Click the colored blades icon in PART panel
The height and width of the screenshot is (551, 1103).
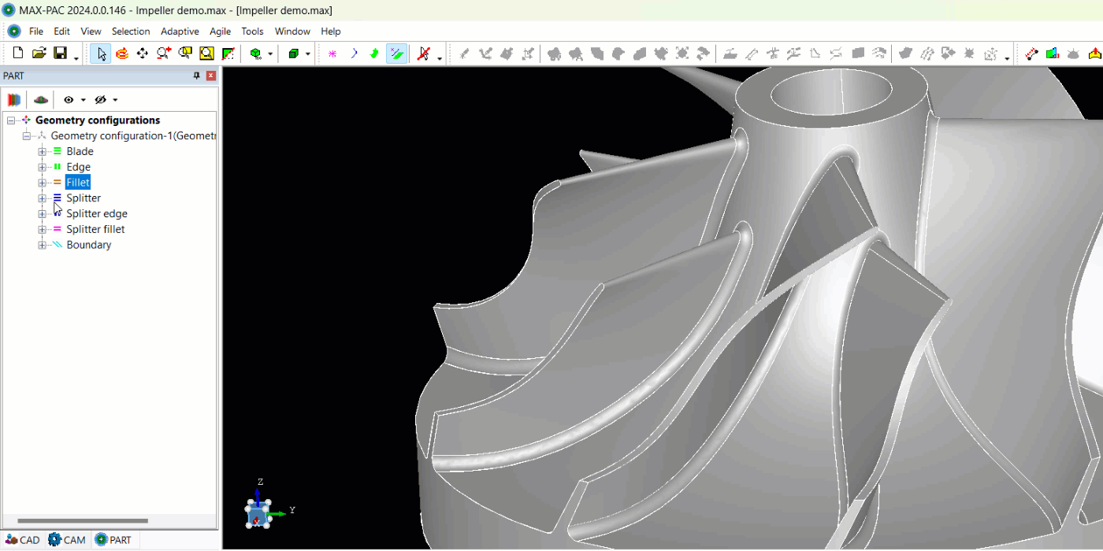click(x=13, y=100)
